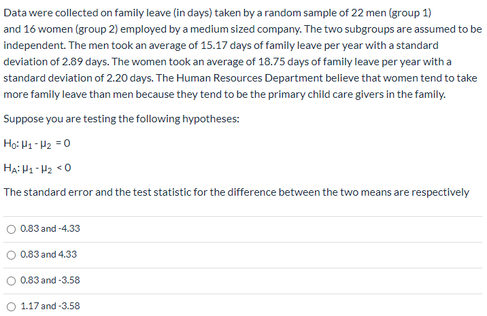Choose the radio button beside 0.83 and 4.33
Screen dimensions: 487x316
tap(10, 255)
